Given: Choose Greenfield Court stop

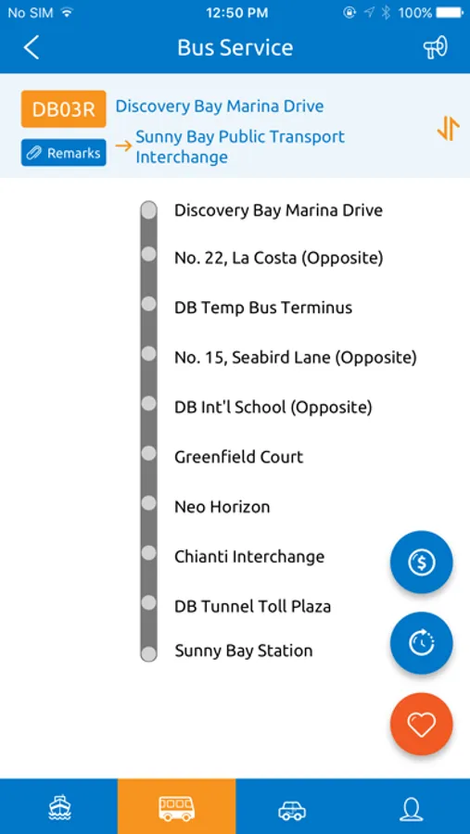Looking at the screenshot, I should pos(239,457).
